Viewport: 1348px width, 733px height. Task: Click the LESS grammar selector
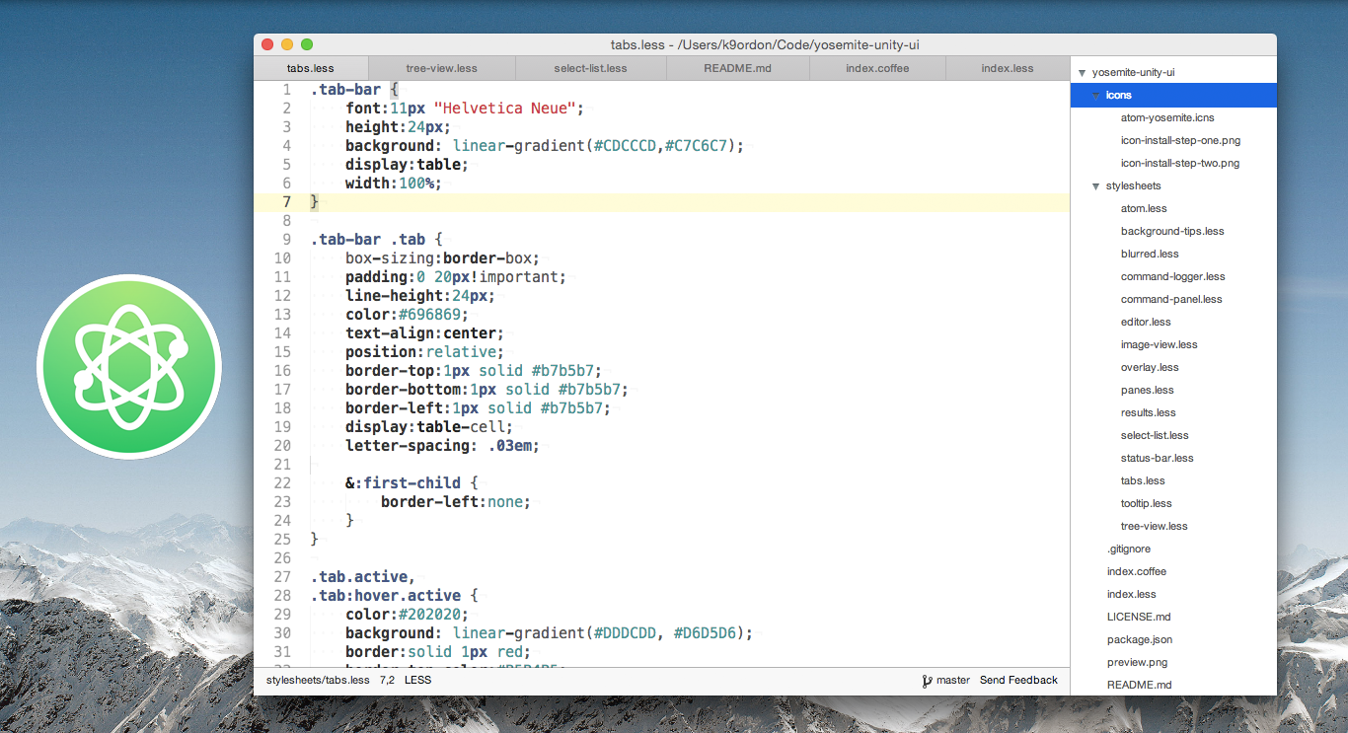pos(417,680)
